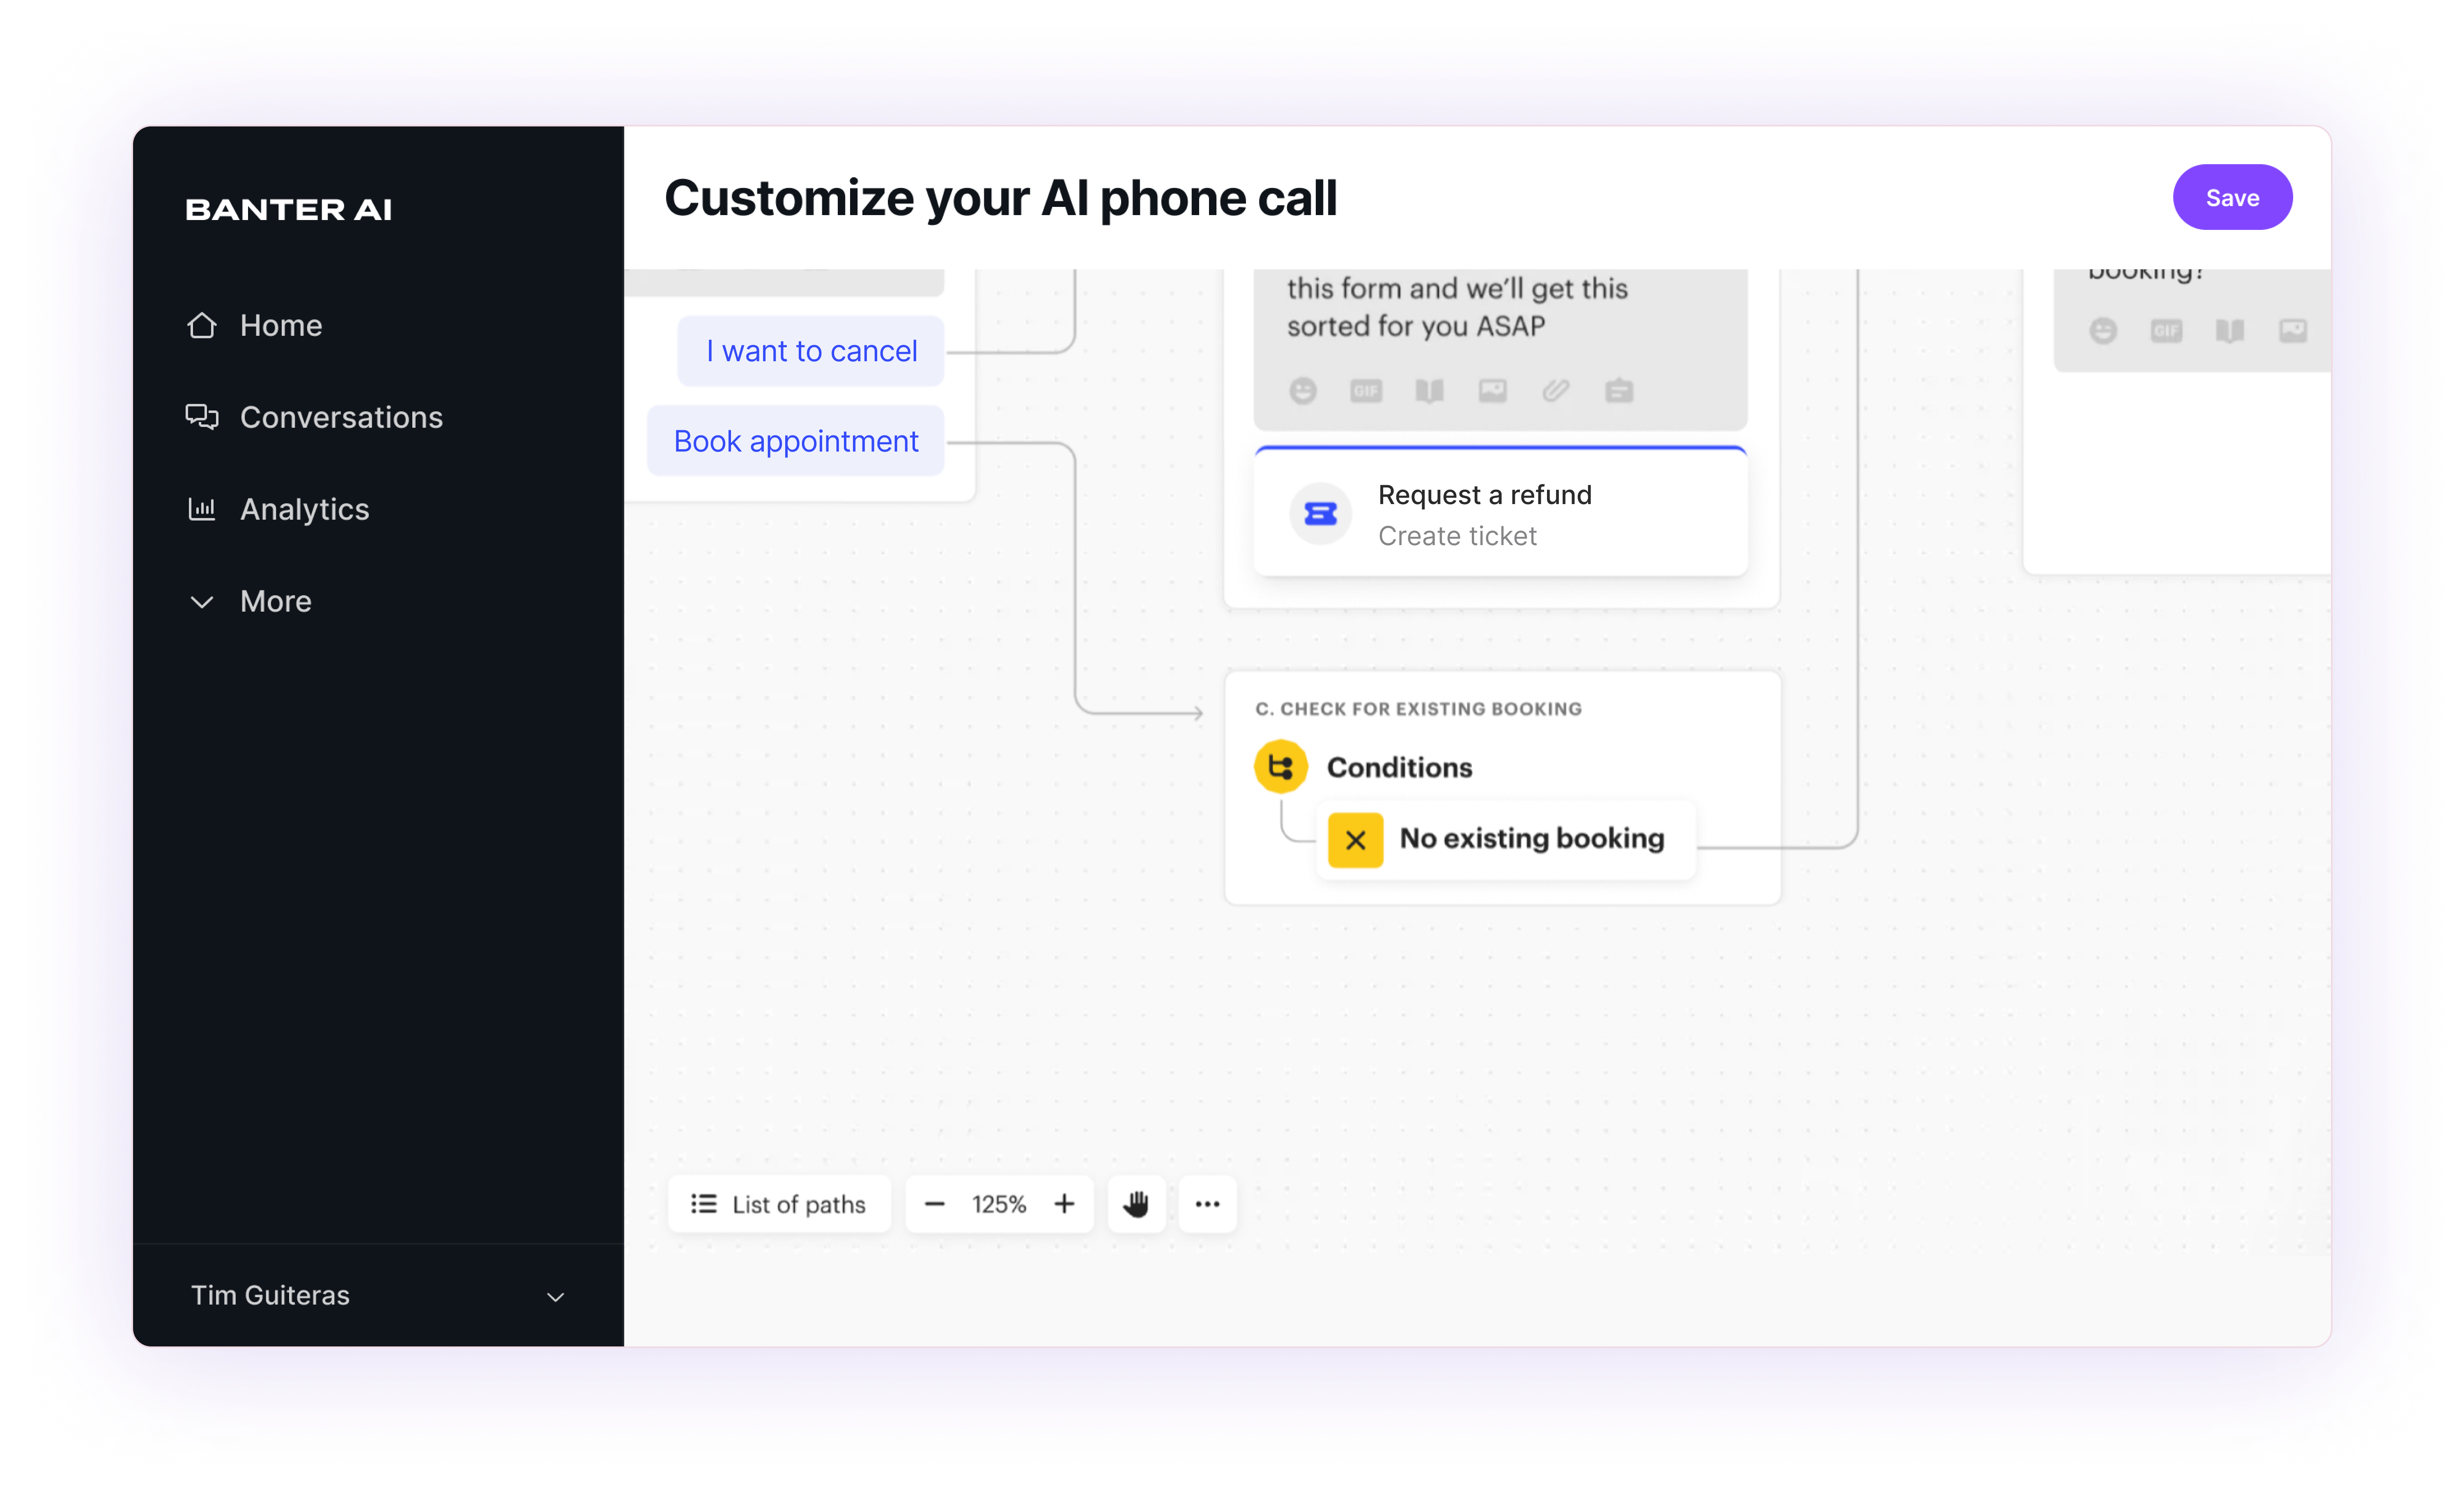Open the Home house icon
Viewport: 2464px width, 1486px height.
[x=202, y=326]
